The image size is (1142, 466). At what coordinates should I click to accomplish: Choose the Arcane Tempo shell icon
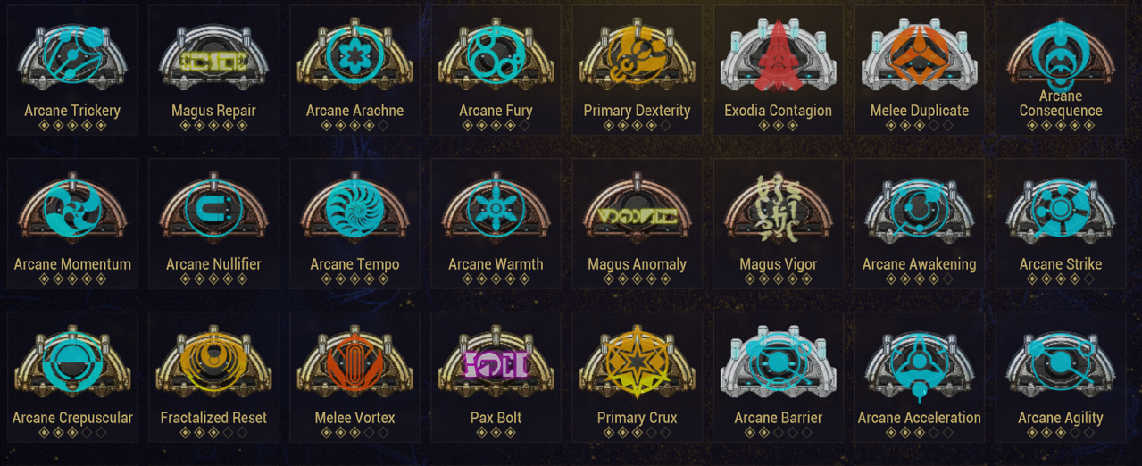coord(354,209)
